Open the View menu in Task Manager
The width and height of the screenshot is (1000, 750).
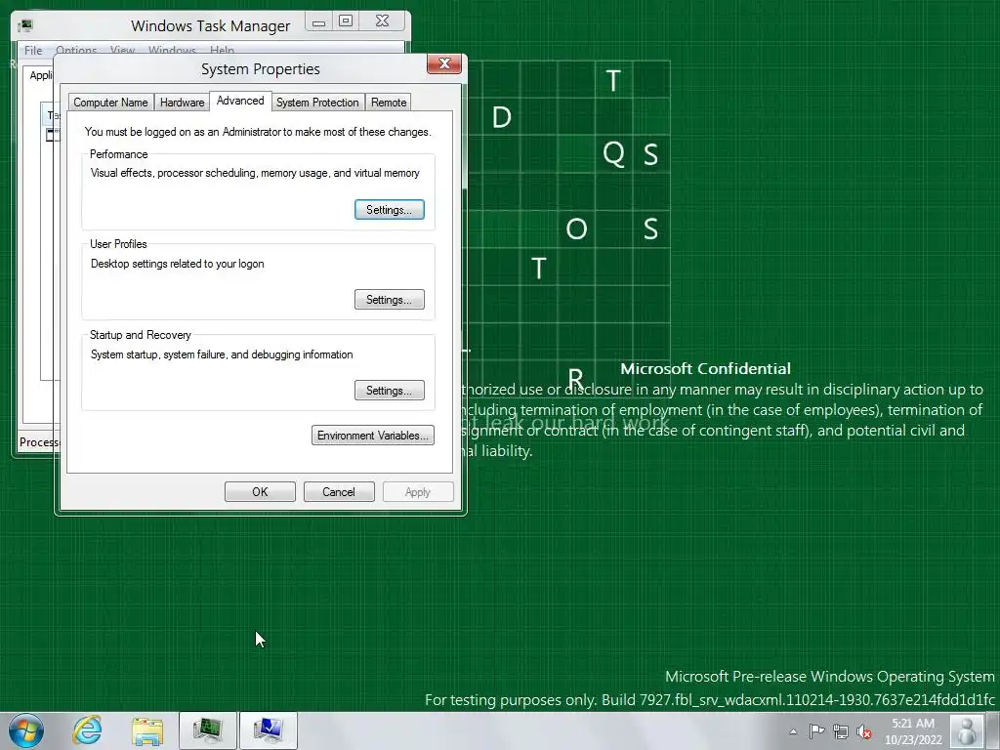click(122, 50)
